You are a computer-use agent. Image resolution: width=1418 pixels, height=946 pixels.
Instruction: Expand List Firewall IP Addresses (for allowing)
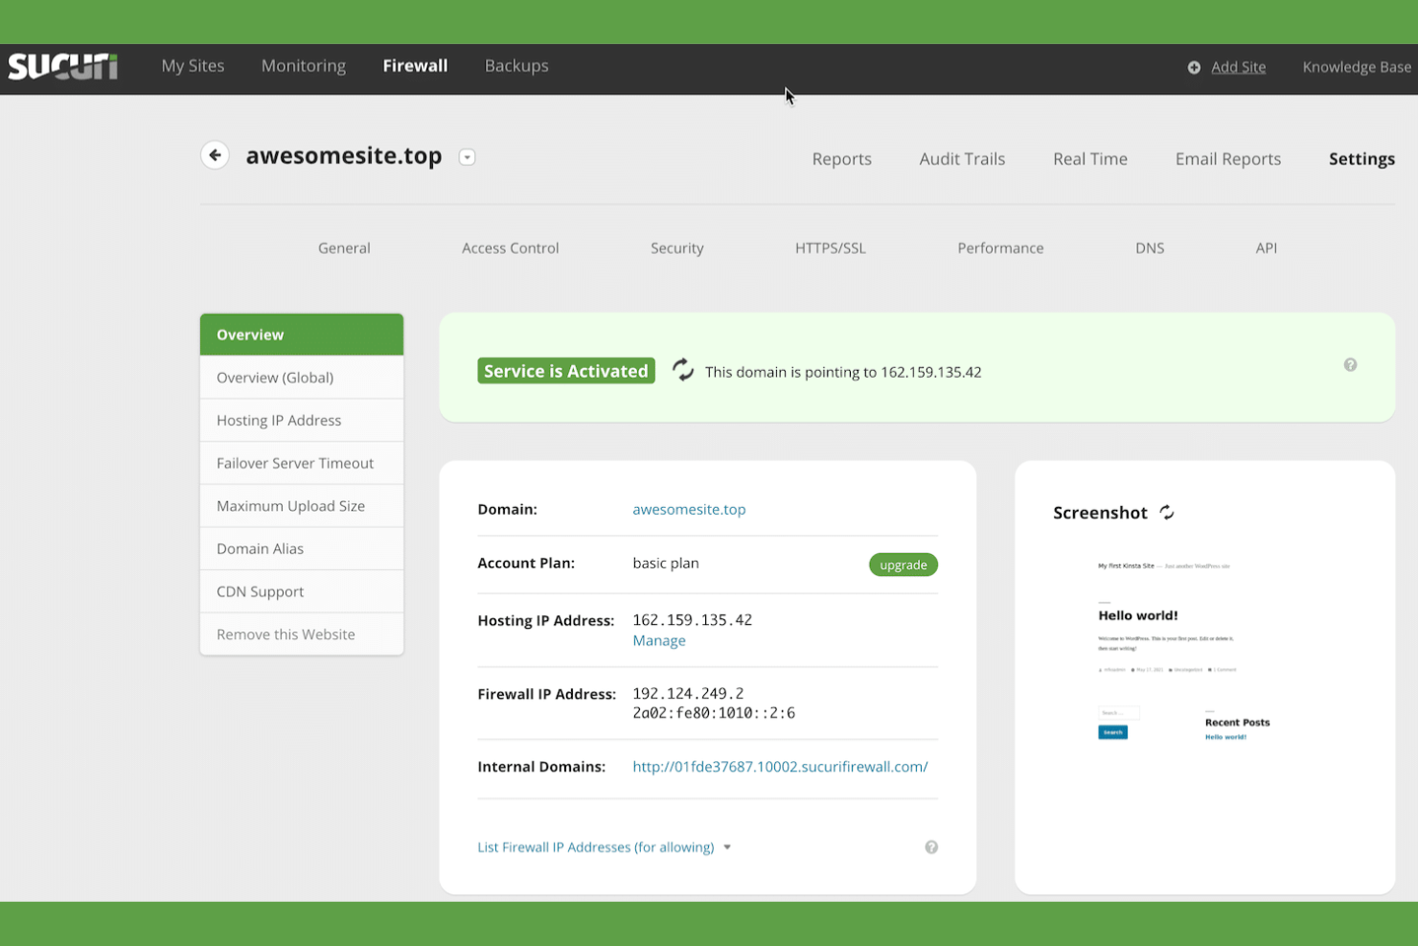pos(604,847)
